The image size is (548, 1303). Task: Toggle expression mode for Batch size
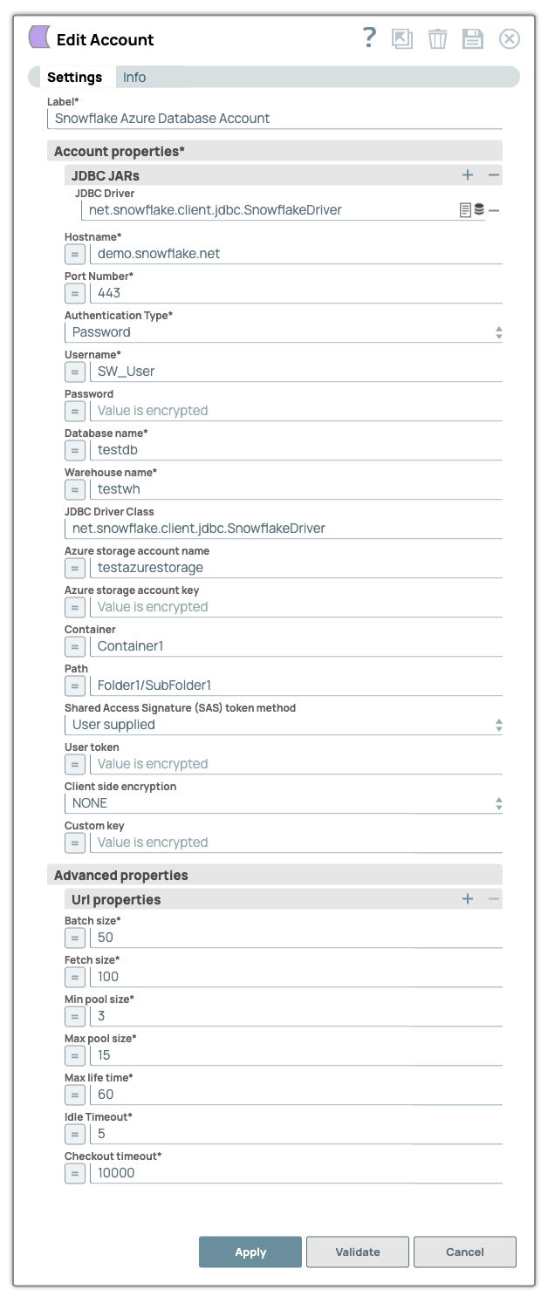(x=74, y=937)
